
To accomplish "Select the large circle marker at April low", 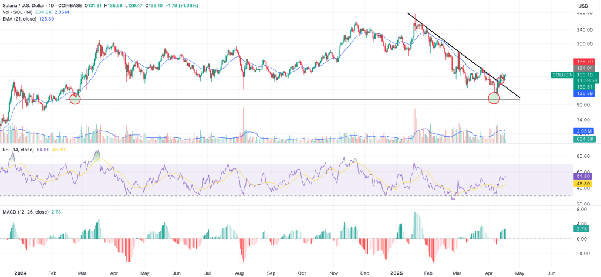I will point(494,98).
